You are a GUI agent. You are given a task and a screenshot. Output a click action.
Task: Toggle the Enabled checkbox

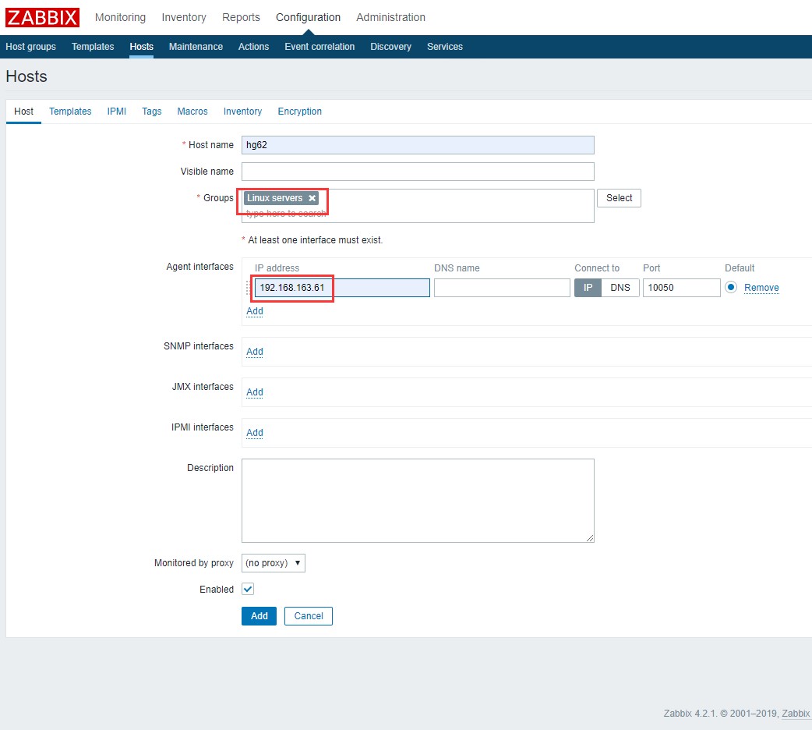pos(248,589)
